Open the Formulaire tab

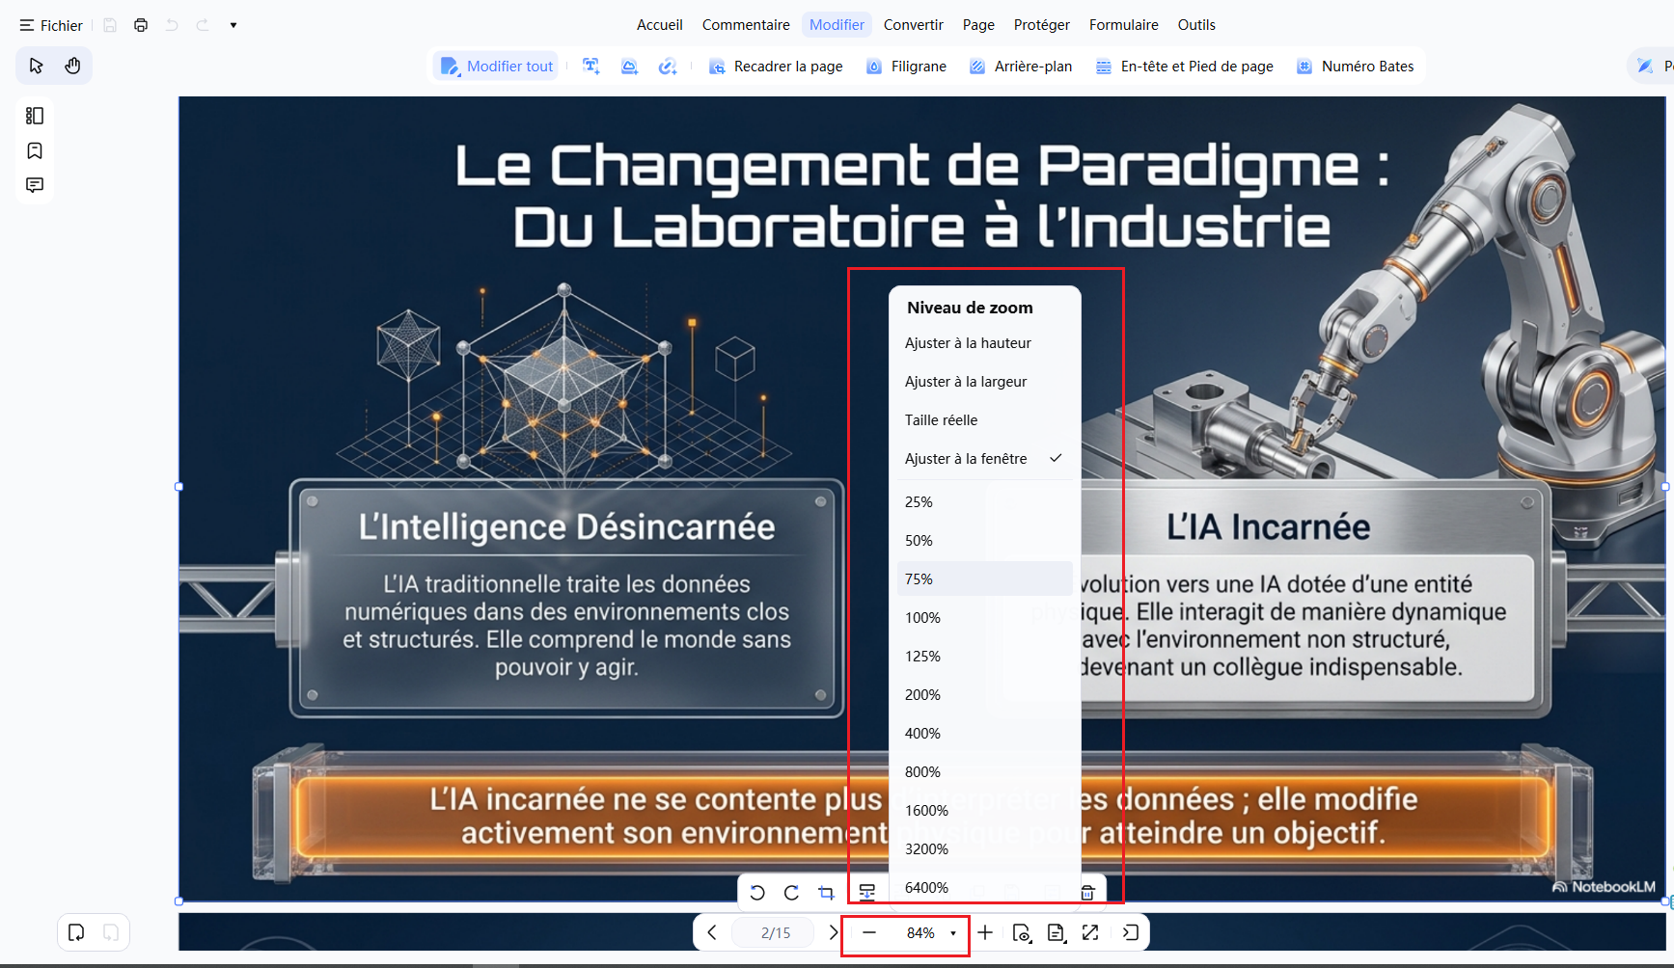click(x=1124, y=25)
